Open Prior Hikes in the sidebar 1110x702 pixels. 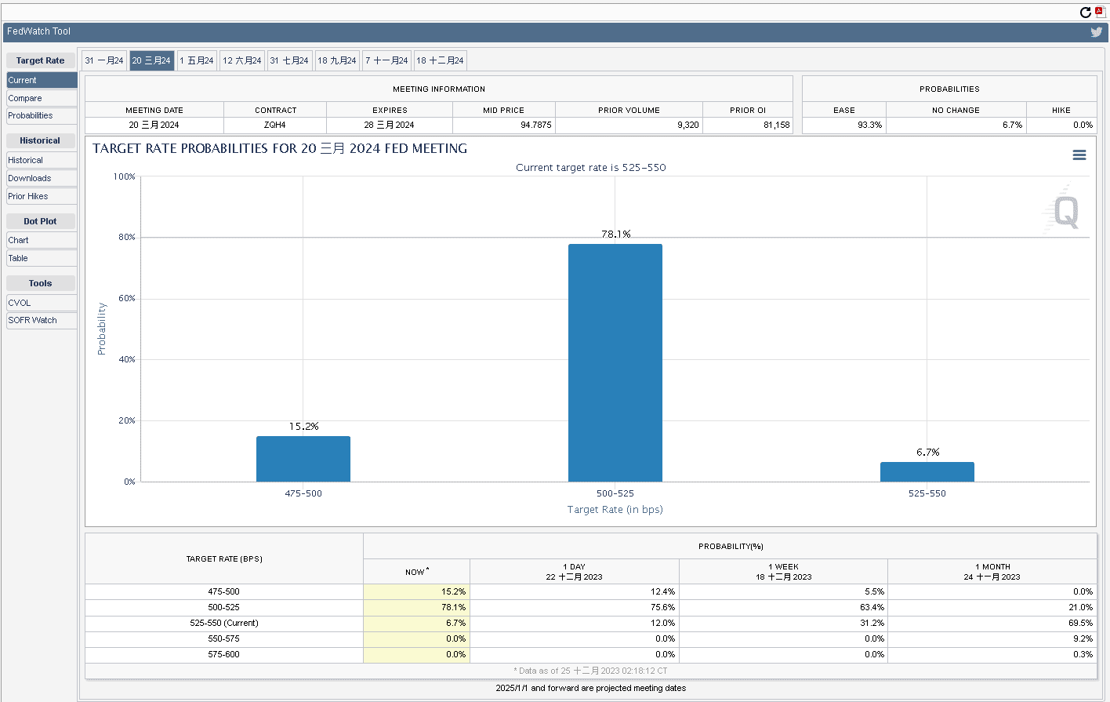tap(42, 196)
